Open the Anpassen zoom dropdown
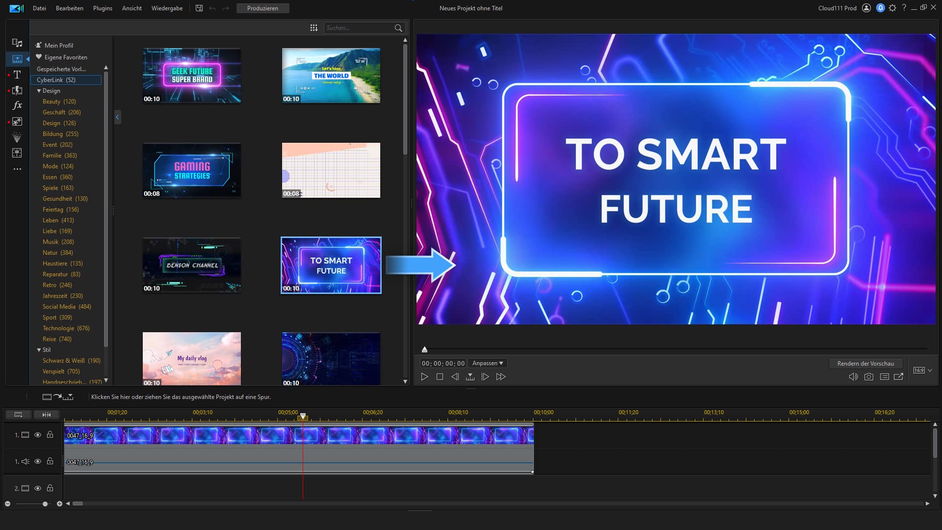Screen dimensions: 942x530 pos(488,363)
